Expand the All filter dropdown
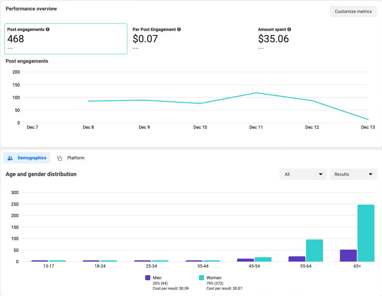382x296 pixels. [303, 174]
